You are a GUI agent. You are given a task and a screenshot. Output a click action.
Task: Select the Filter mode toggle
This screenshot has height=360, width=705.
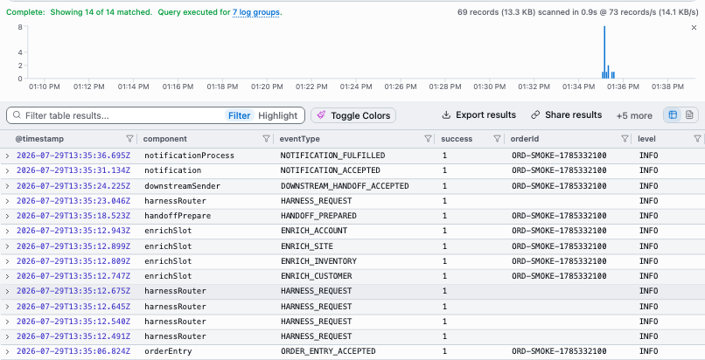pyautogui.click(x=239, y=115)
